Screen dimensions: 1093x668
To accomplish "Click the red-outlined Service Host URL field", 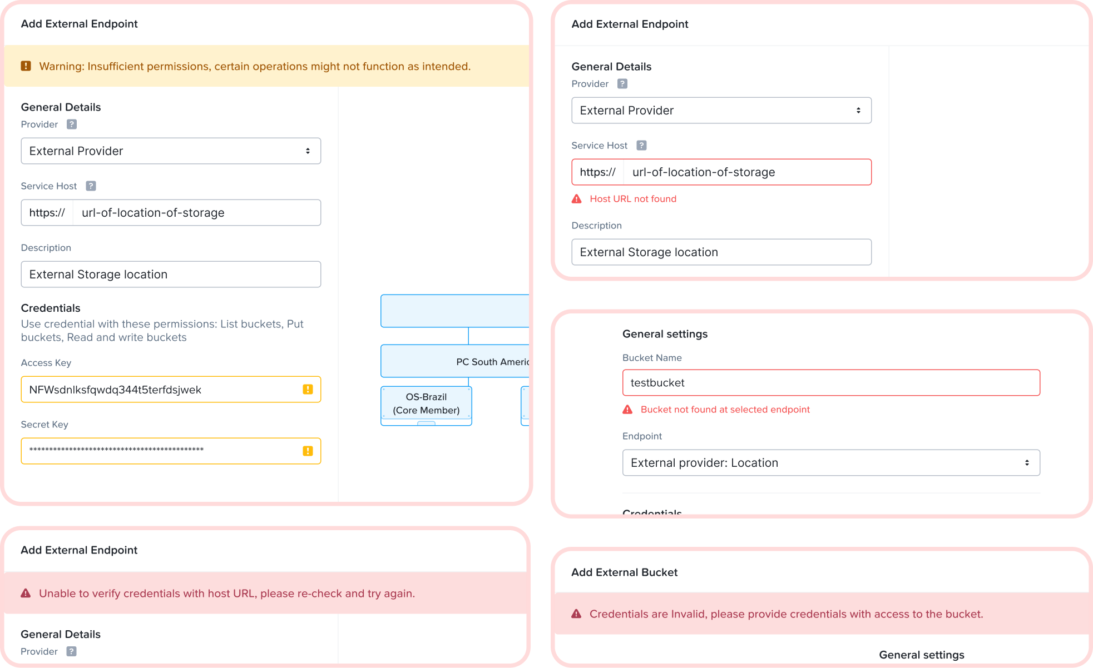I will tap(721, 172).
